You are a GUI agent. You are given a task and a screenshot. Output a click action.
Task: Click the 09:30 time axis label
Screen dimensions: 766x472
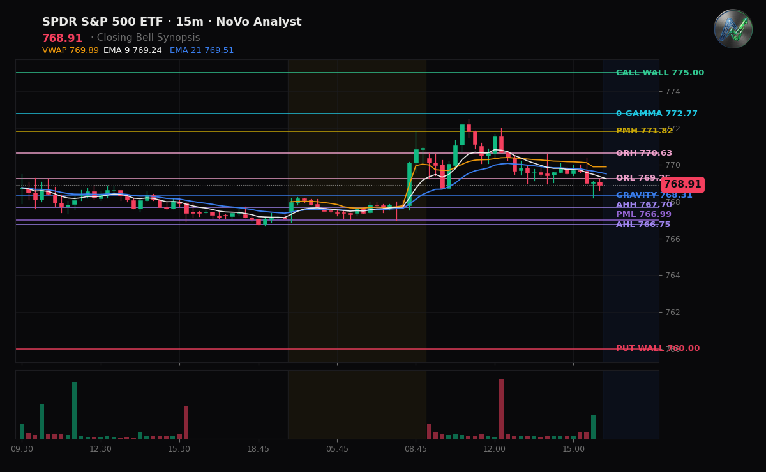pos(22,449)
